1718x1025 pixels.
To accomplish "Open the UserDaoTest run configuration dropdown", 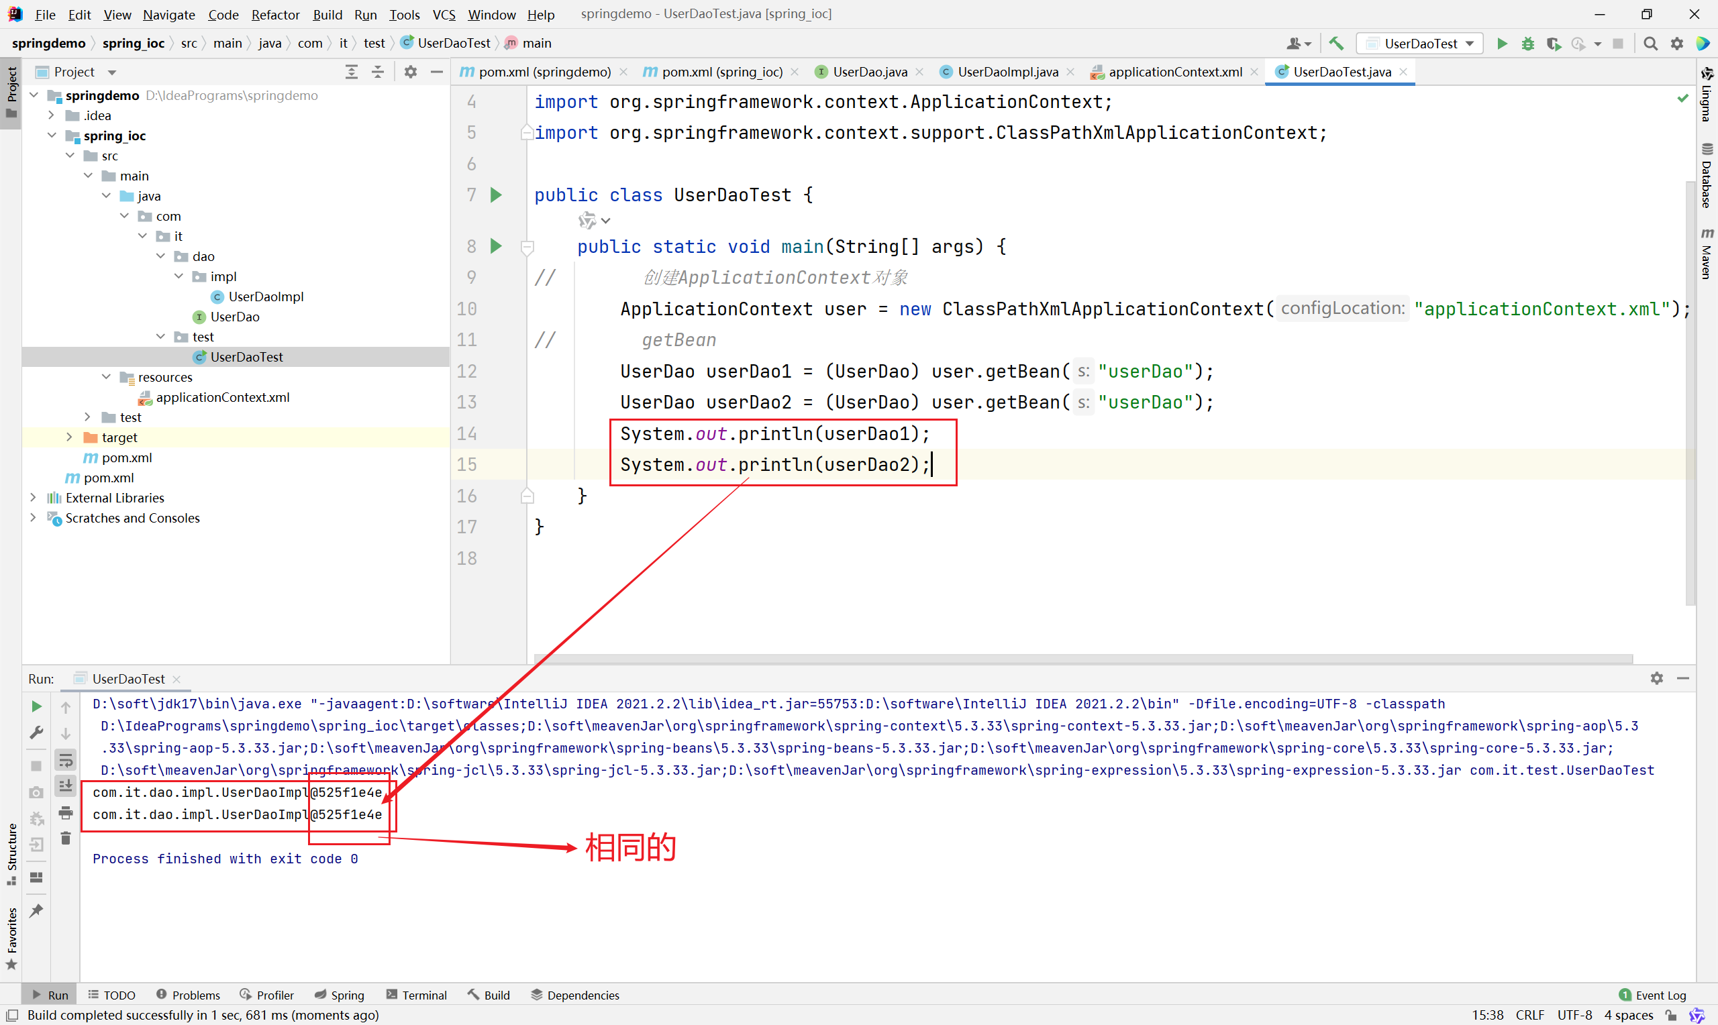I will (1421, 44).
